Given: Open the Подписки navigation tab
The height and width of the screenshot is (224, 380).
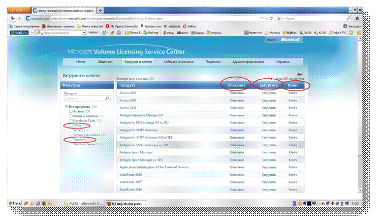Looking at the screenshot, I should coord(213,62).
